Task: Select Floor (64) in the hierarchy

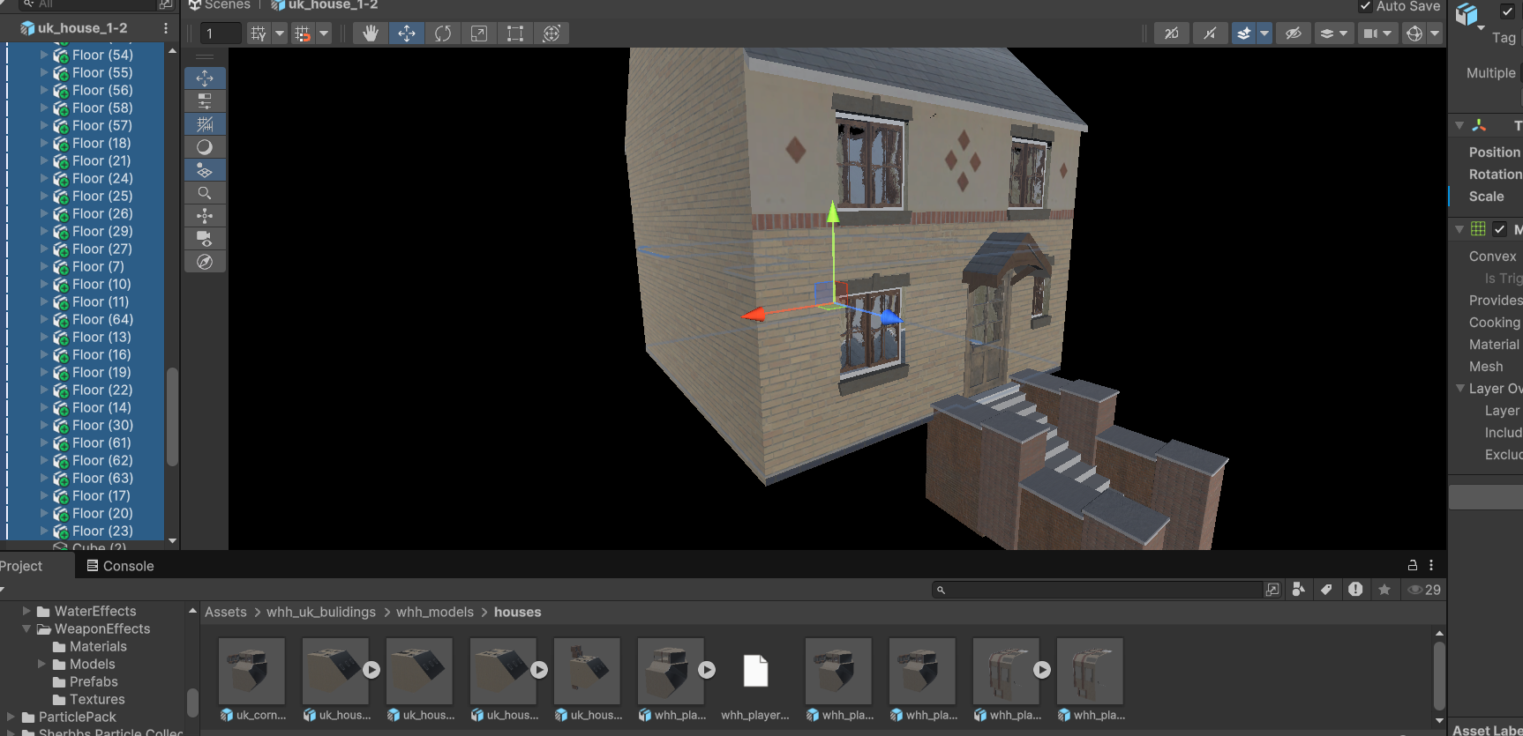Action: click(103, 319)
